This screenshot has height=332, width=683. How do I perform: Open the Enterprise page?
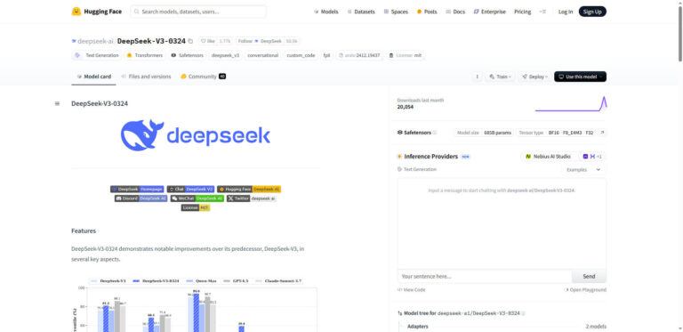tap(490, 12)
